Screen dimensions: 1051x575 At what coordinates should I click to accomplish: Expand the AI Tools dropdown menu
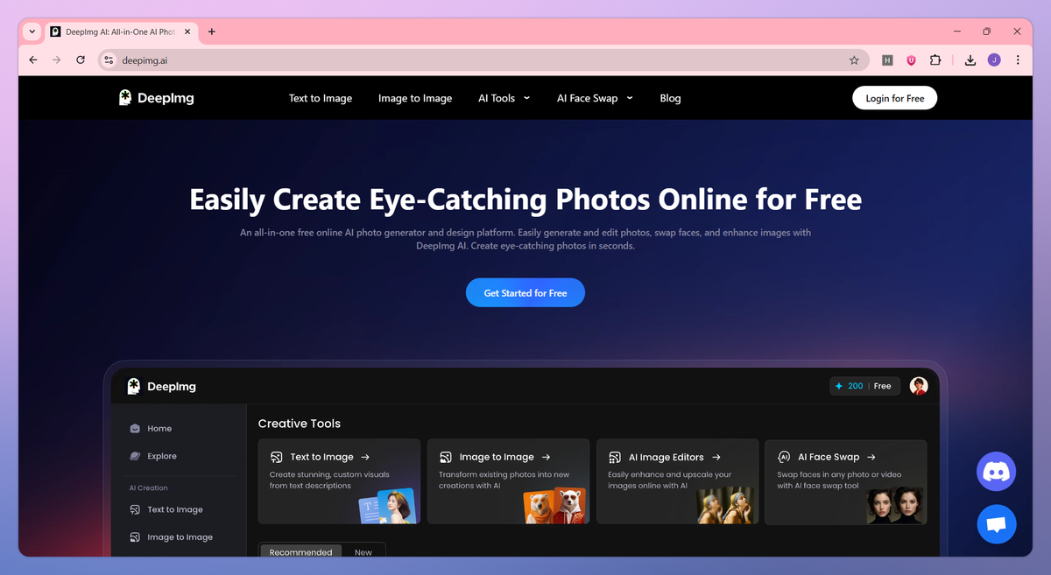tap(504, 98)
